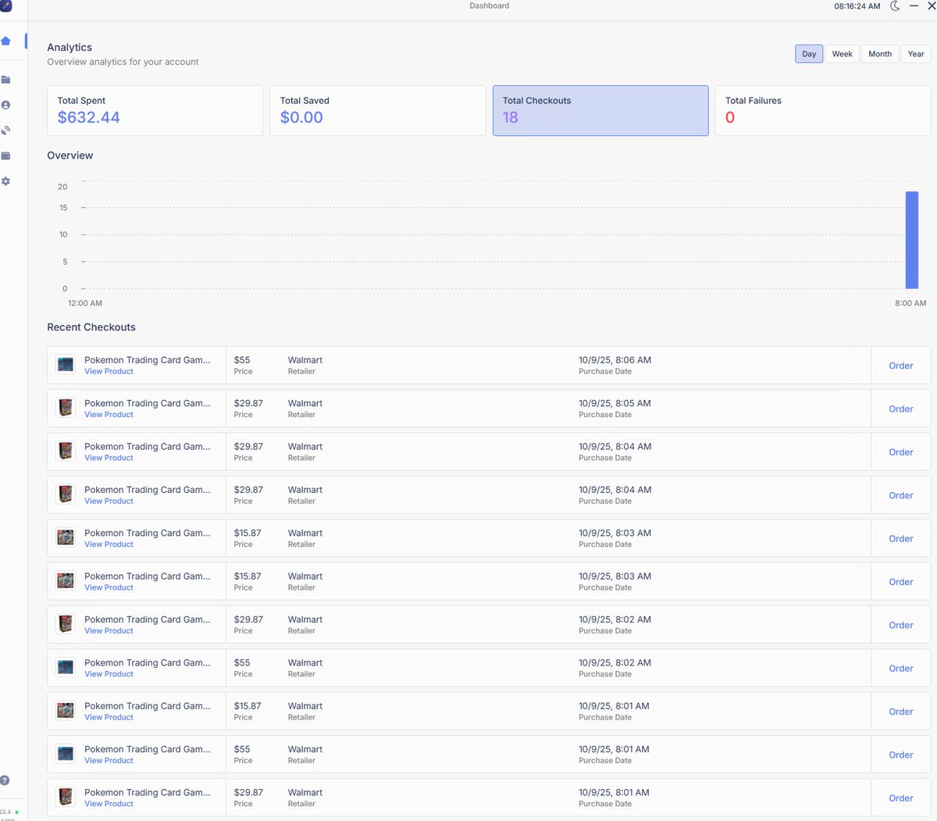This screenshot has height=821, width=937.
Task: Switch to the Year time range
Action: click(916, 54)
